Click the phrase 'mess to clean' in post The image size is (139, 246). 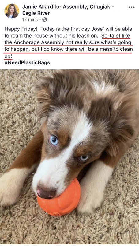point(116,49)
